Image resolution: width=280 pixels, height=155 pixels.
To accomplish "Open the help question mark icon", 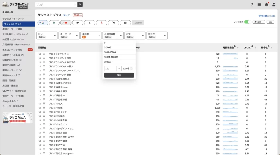I will point(252,5).
